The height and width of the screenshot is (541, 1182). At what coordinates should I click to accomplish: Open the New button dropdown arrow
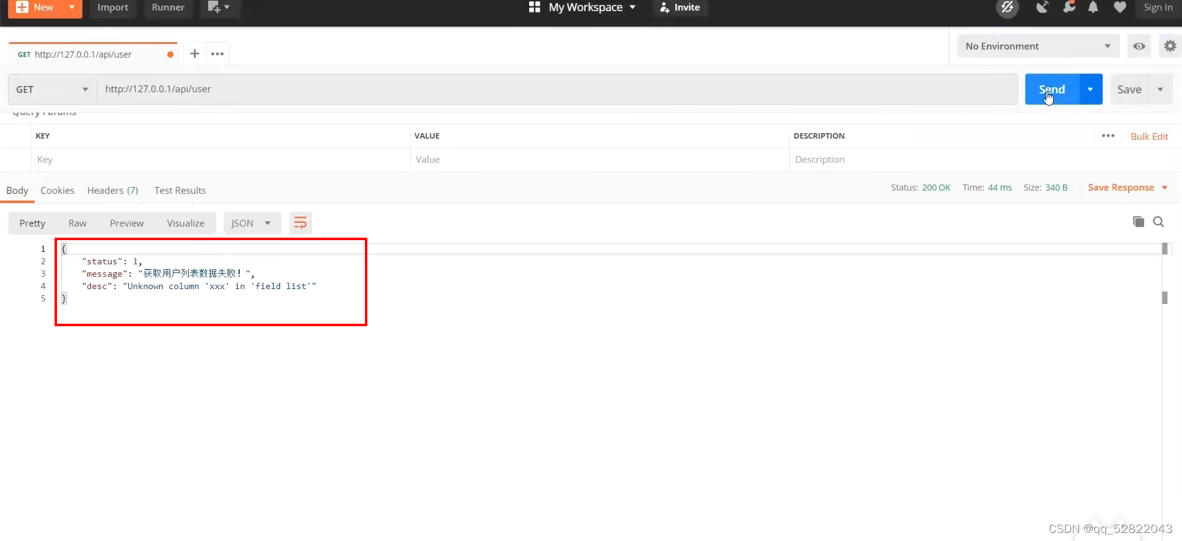(x=72, y=7)
